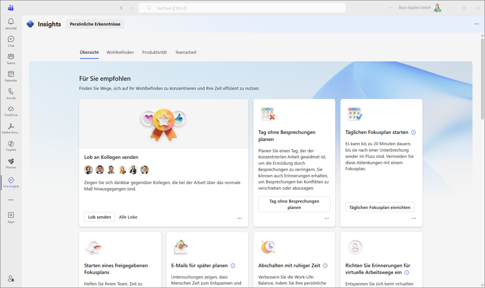The height and width of the screenshot is (288, 485).
Task: Expand more sidebar apps via ellipsis
Action: pos(11,200)
